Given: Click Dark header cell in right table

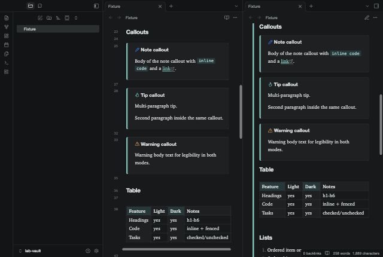Looking at the screenshot, I should coord(311,186).
